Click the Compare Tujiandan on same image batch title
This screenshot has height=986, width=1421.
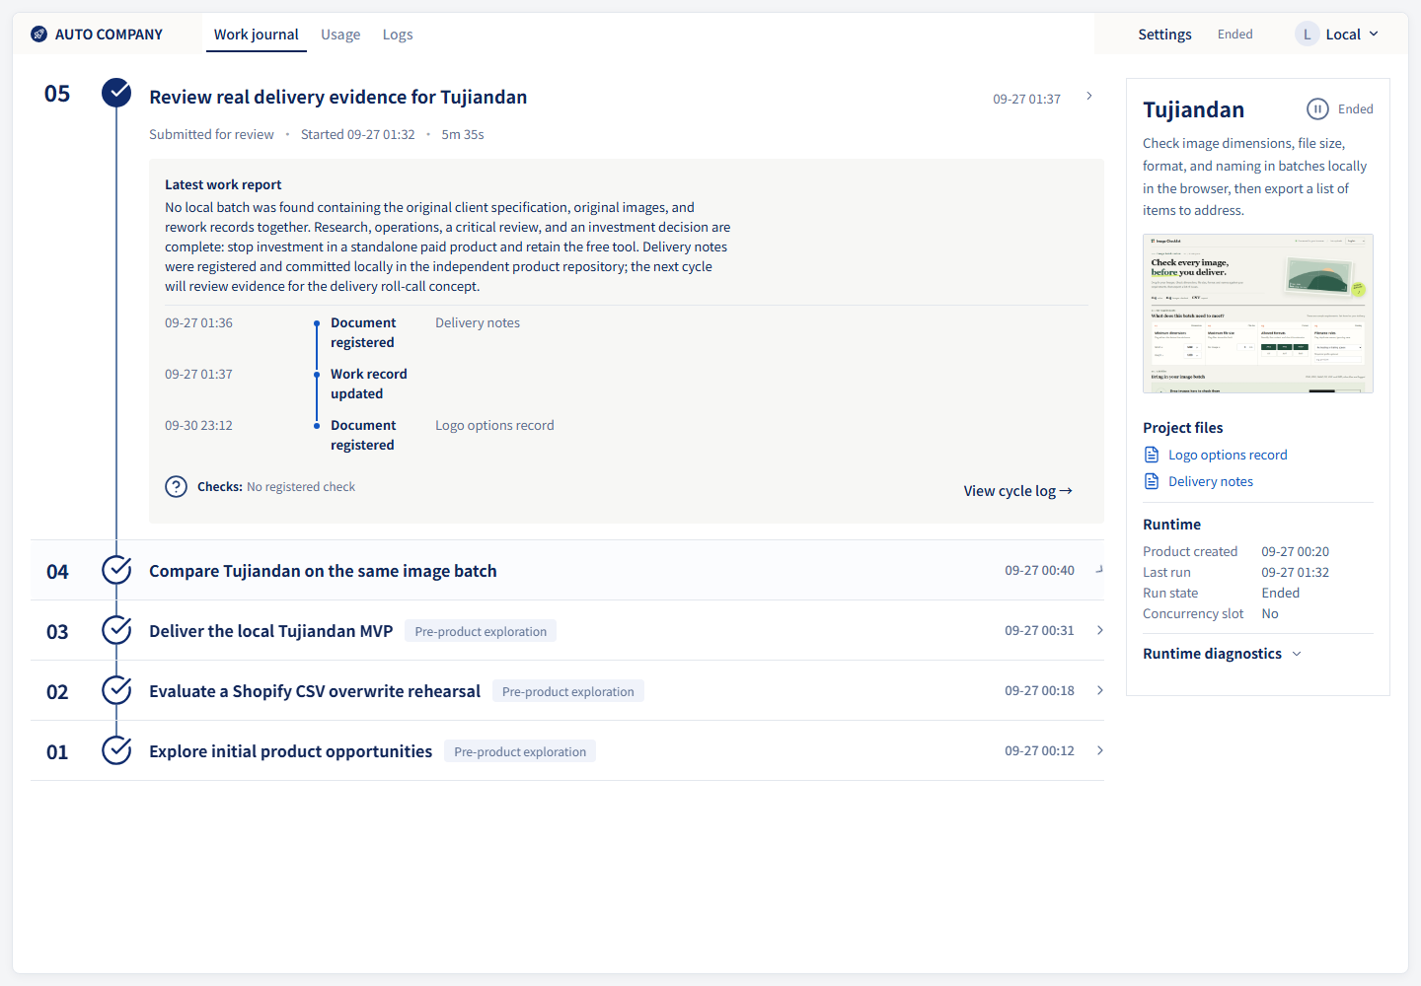[x=323, y=571]
